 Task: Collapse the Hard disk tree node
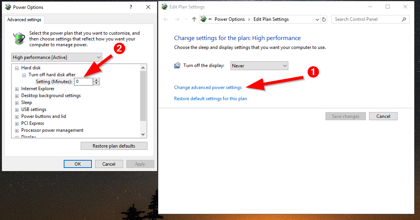pyautogui.click(x=17, y=68)
